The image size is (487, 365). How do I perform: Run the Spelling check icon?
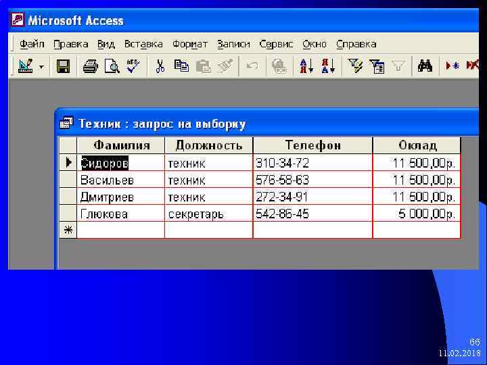coord(133,66)
